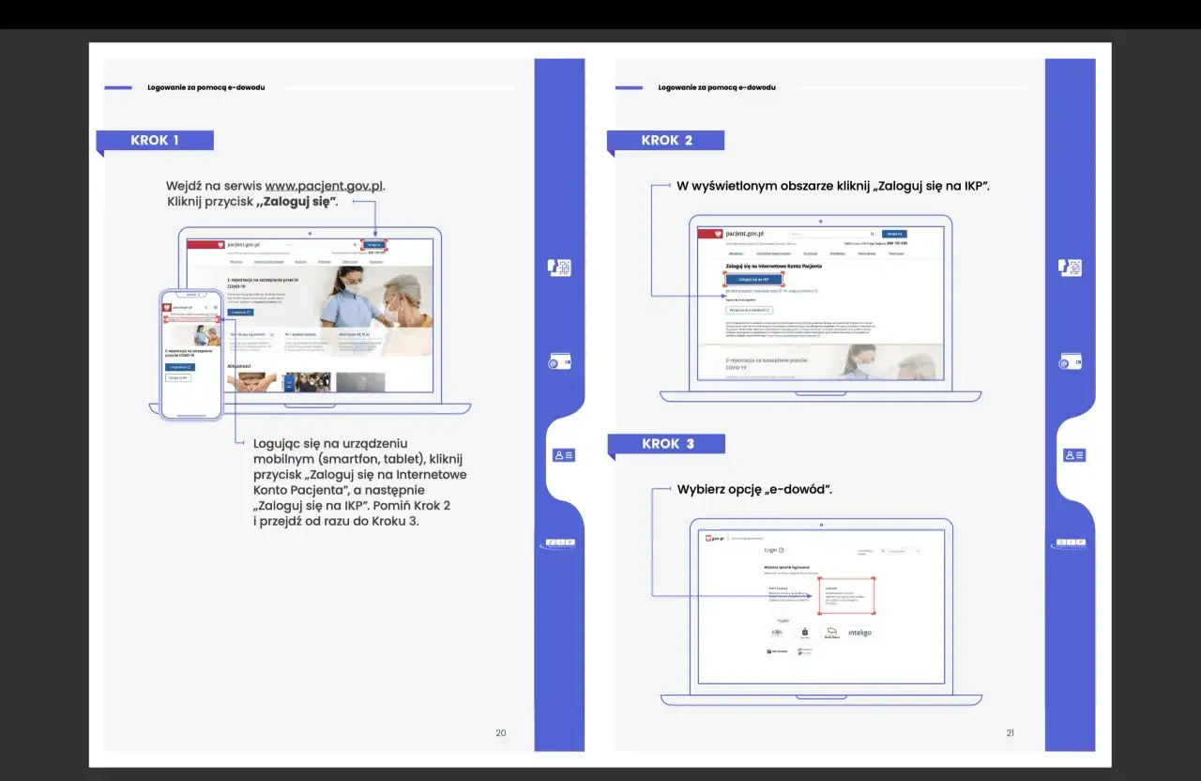1201x781 pixels.
Task: Click the KROK 2 step banner
Action: [x=666, y=141]
